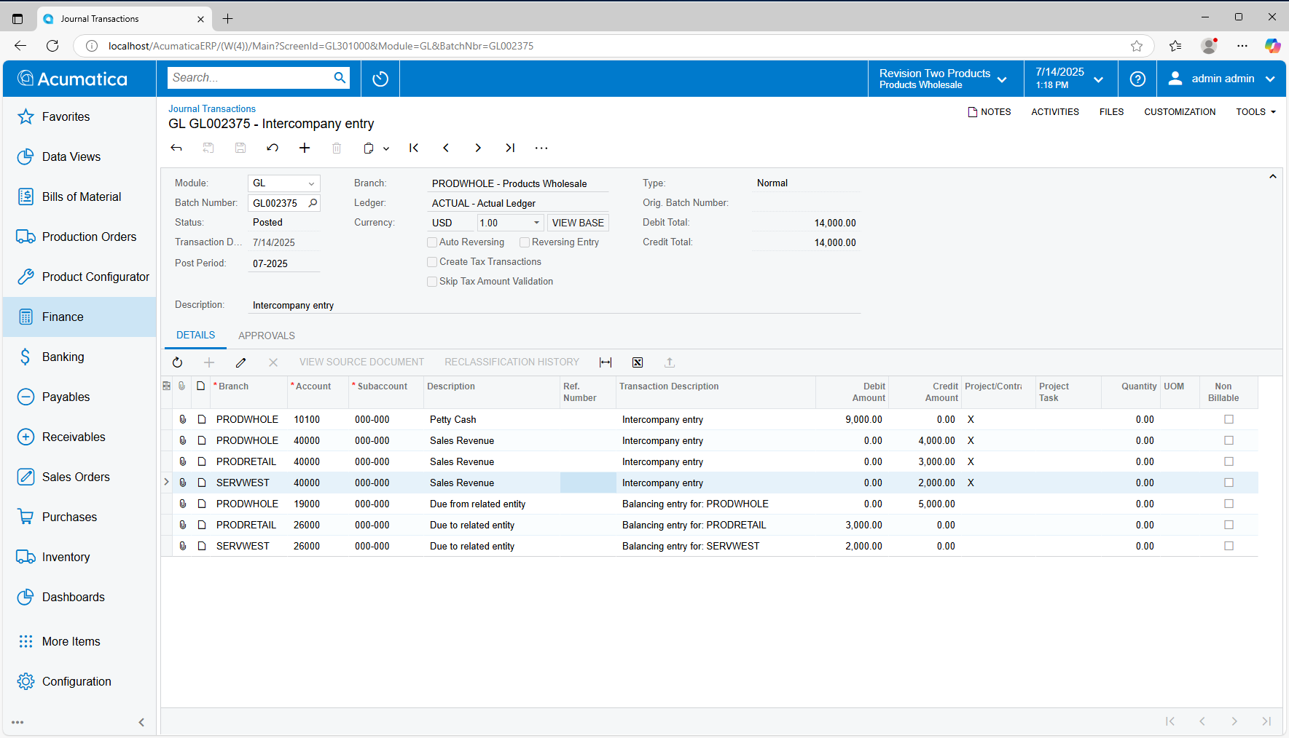This screenshot has width=1289, height=738.
Task: Open the TOOLS dropdown menu
Action: (x=1255, y=112)
